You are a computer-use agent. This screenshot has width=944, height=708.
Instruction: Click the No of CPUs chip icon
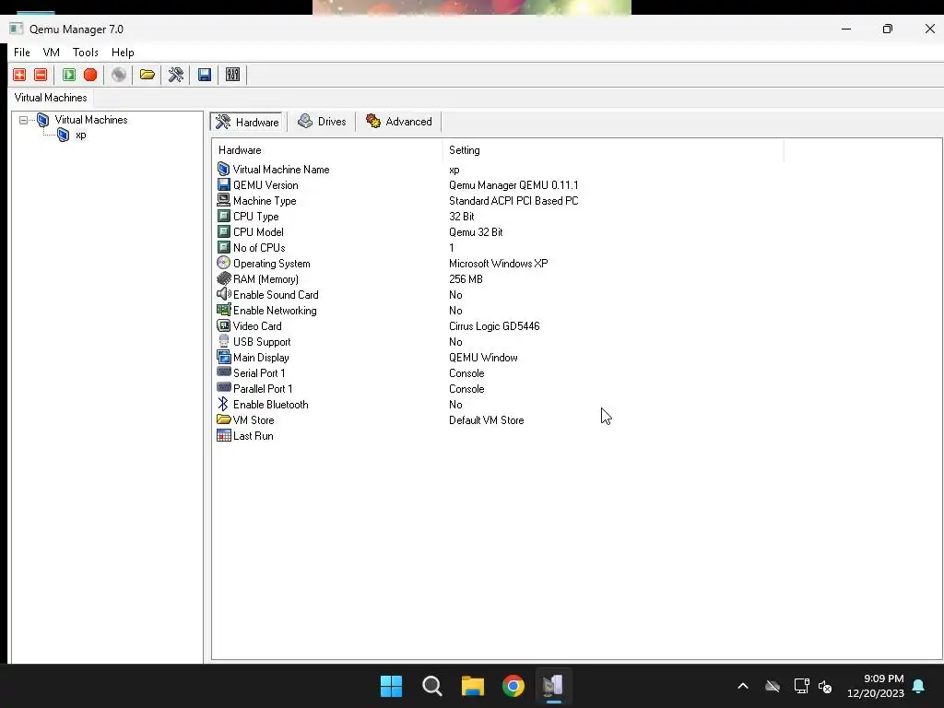coord(223,247)
